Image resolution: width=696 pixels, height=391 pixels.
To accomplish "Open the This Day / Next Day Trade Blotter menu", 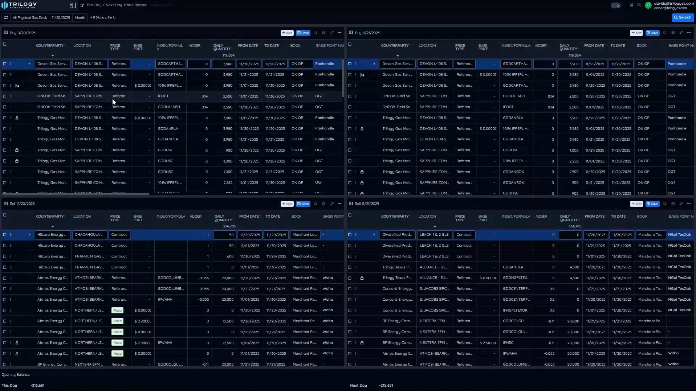I will point(116,5).
